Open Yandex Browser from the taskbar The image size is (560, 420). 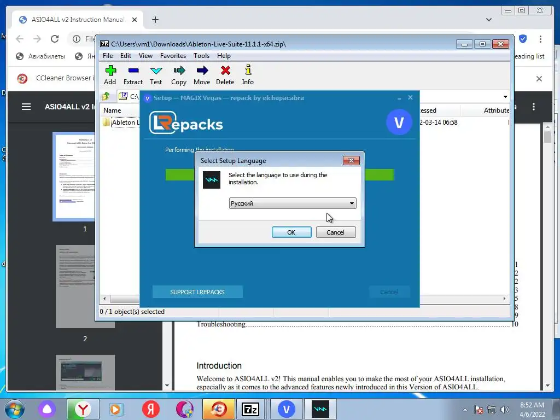pos(83,409)
